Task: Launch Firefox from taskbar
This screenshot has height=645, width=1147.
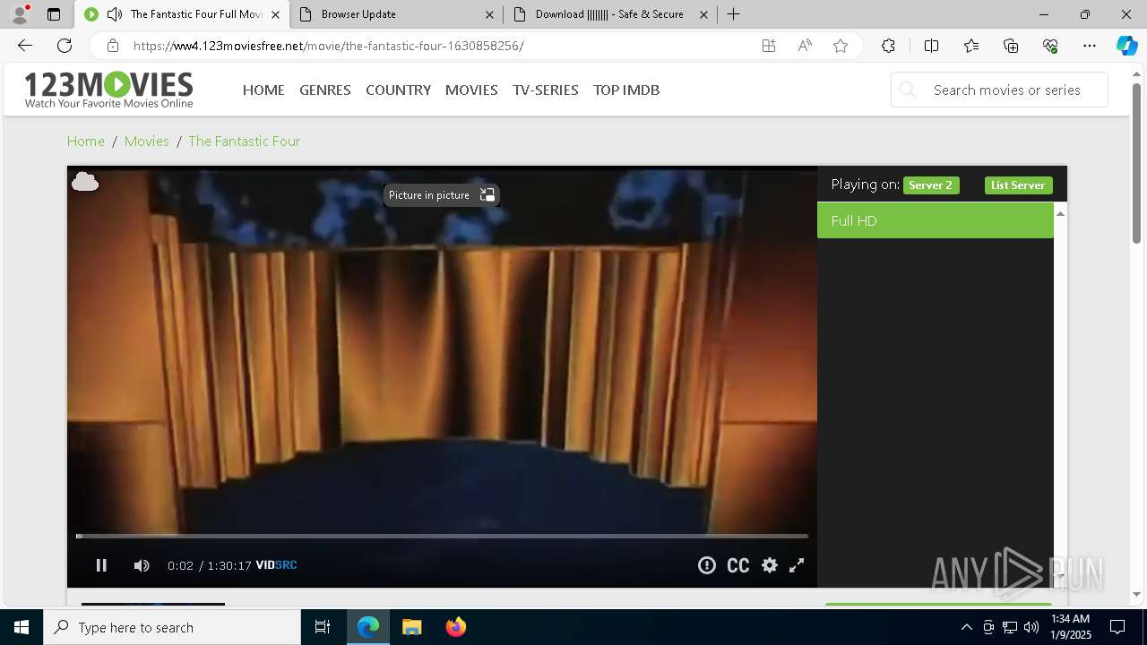Action: pyautogui.click(x=456, y=627)
